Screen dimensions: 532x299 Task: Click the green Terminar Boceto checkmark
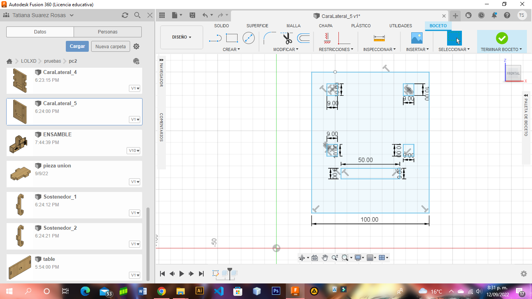(502, 38)
